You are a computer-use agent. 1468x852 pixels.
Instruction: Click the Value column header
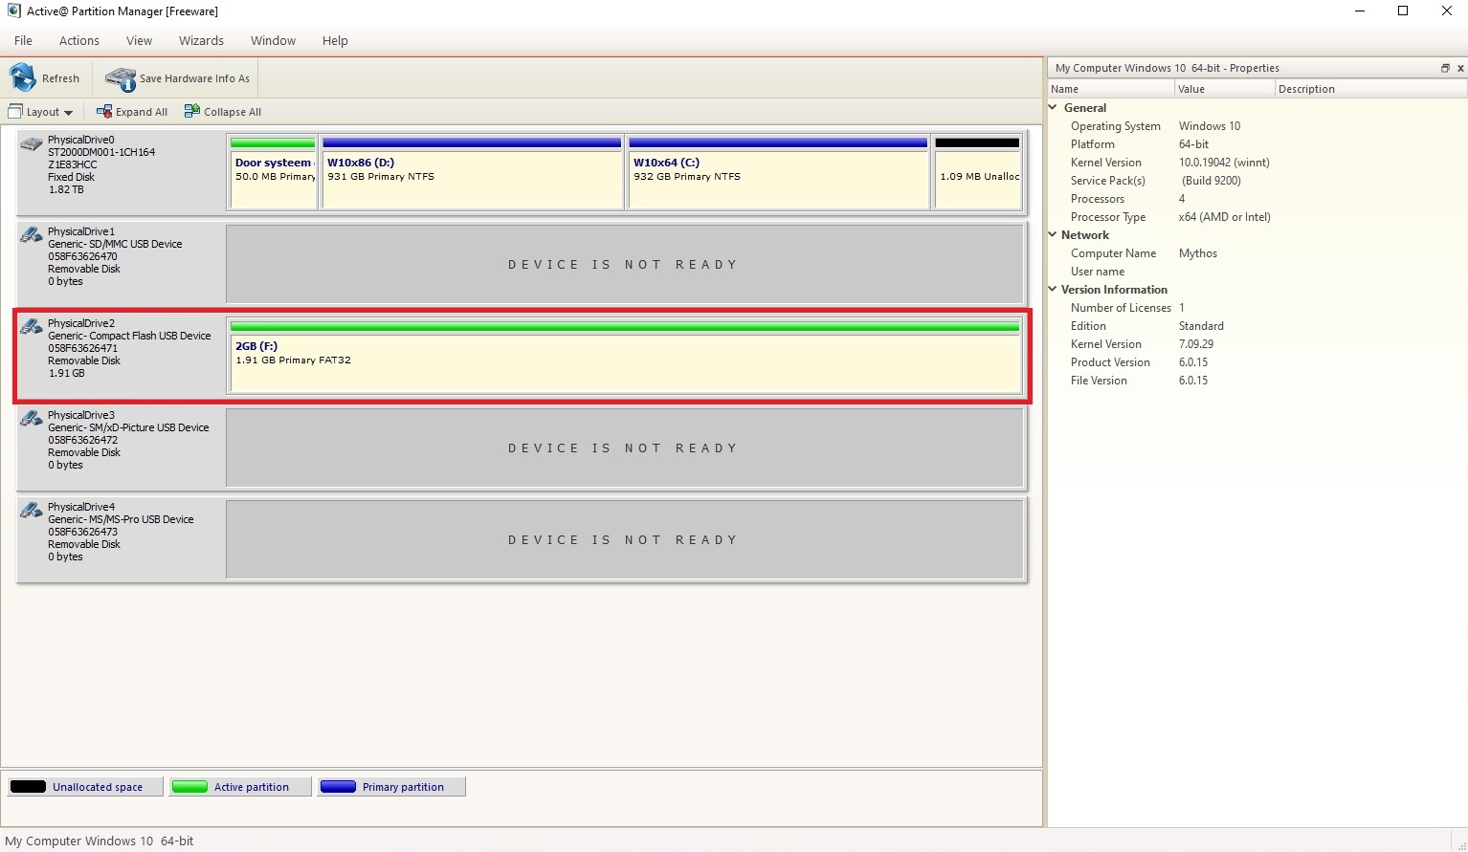[1223, 89]
